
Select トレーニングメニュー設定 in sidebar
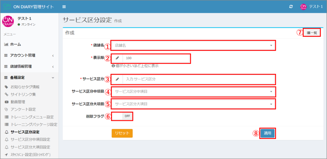pyautogui.click(x=32, y=117)
